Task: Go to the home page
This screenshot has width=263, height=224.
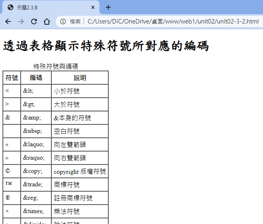Action: (47, 21)
